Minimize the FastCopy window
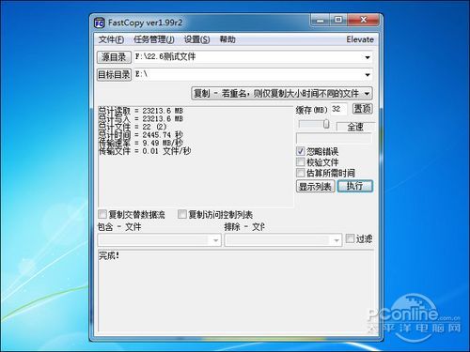Screen dimensions: 470x352 pos(321,21)
